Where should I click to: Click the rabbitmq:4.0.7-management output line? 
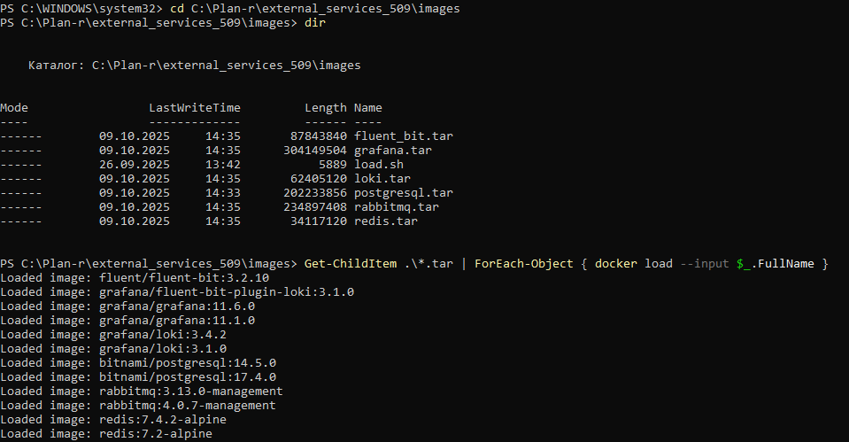(x=137, y=406)
